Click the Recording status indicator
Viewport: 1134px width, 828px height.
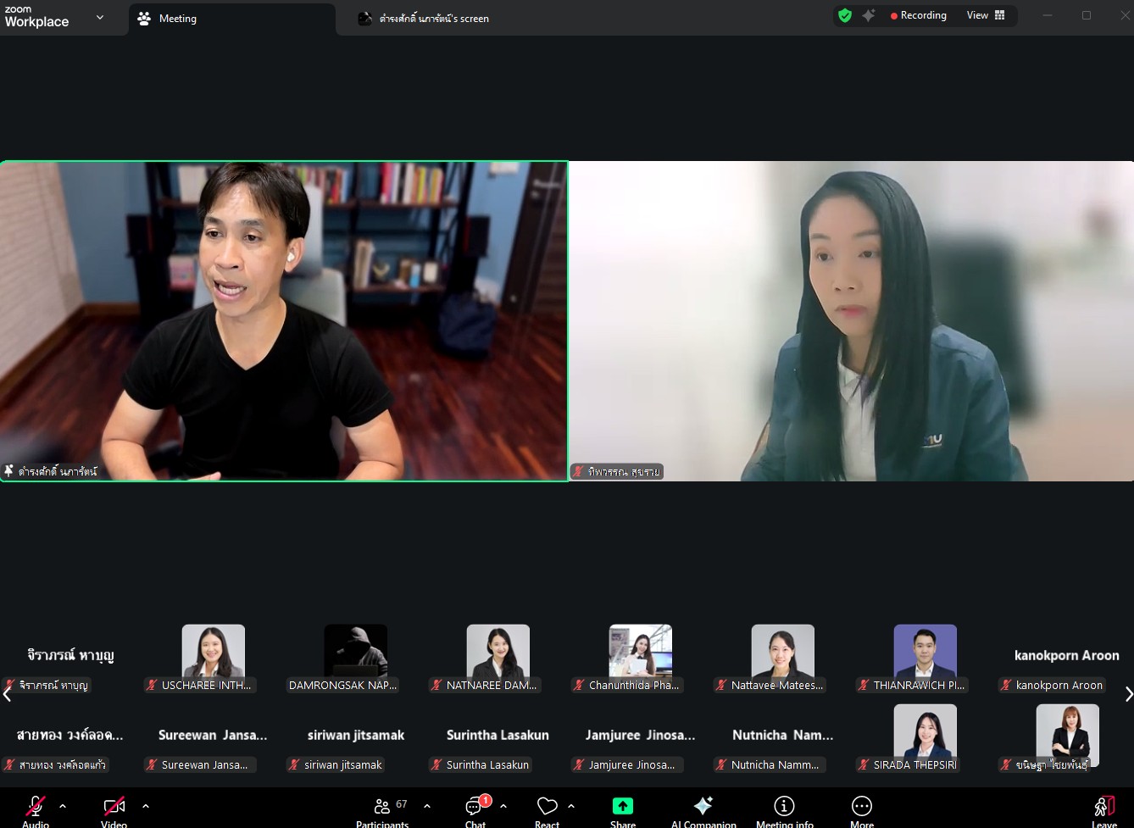point(918,15)
